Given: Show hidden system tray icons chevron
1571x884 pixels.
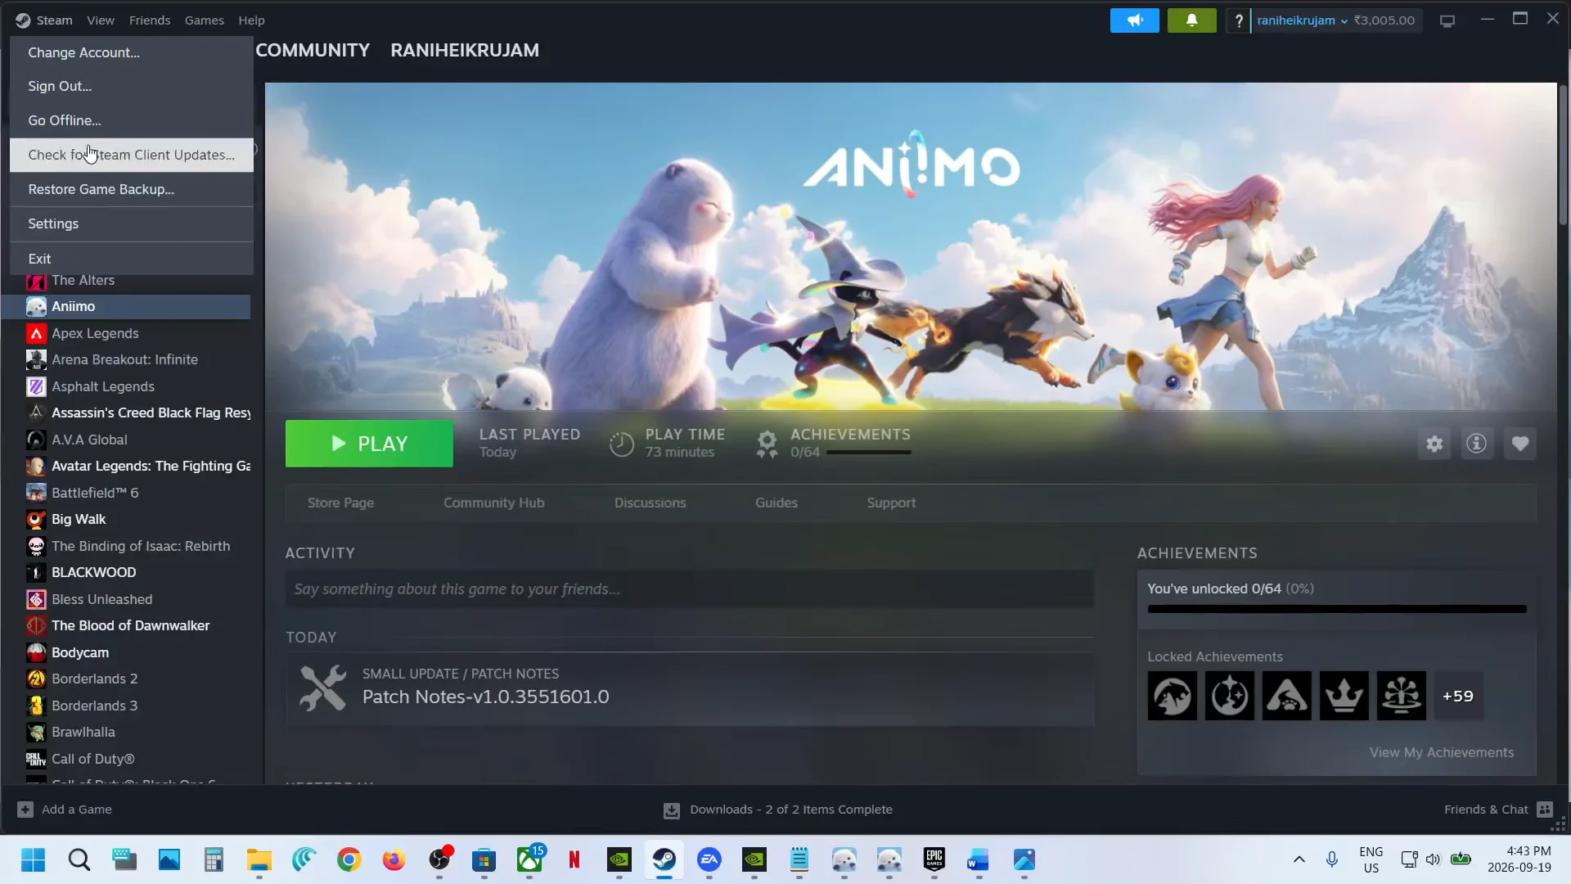Looking at the screenshot, I should (1299, 859).
